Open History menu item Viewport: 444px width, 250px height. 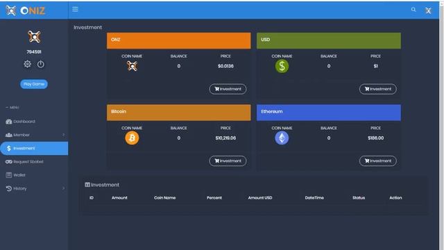[x=34, y=188]
